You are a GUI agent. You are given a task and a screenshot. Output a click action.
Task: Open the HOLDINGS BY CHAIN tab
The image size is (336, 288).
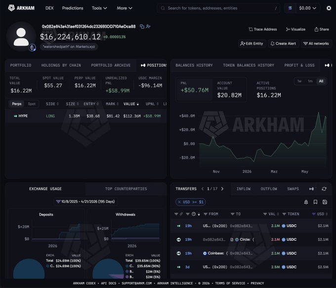click(61, 65)
